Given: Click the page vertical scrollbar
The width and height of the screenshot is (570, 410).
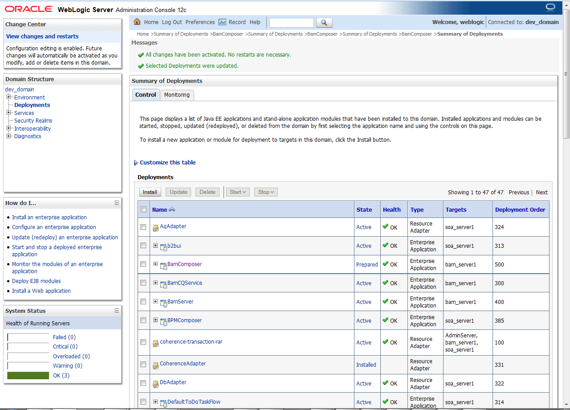Looking at the screenshot, I should (x=566, y=74).
